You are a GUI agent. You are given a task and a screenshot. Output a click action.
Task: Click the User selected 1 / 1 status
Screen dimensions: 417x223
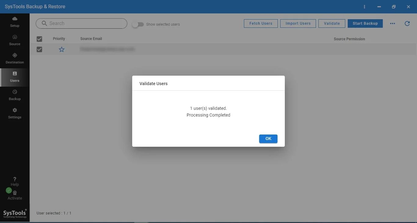pos(54,213)
